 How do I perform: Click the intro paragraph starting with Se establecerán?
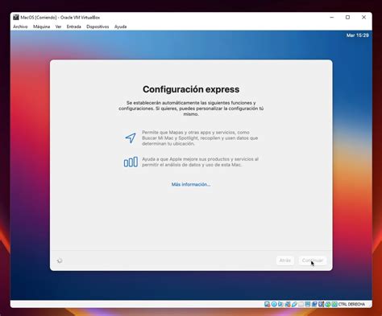pyautogui.click(x=191, y=109)
